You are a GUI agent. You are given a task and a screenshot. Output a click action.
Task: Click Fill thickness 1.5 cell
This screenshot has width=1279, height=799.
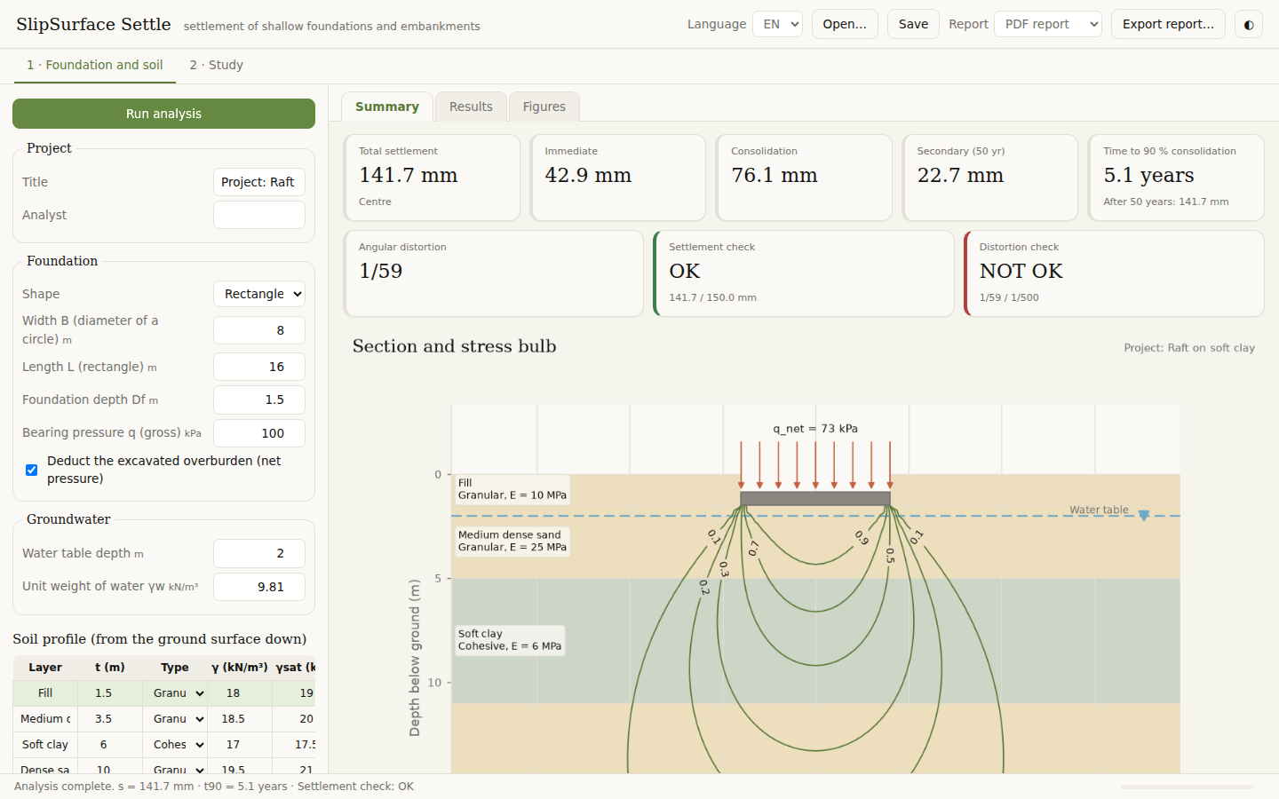click(x=110, y=693)
